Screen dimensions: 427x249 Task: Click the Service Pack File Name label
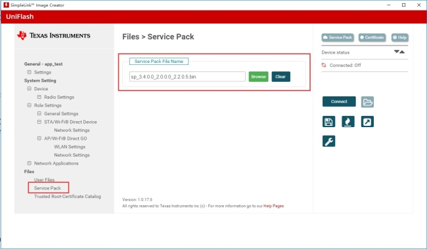point(159,62)
